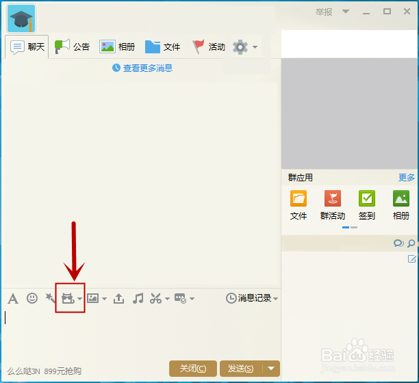Click the edit pencil icon
The width and height of the screenshot is (419, 383).
point(411,259)
